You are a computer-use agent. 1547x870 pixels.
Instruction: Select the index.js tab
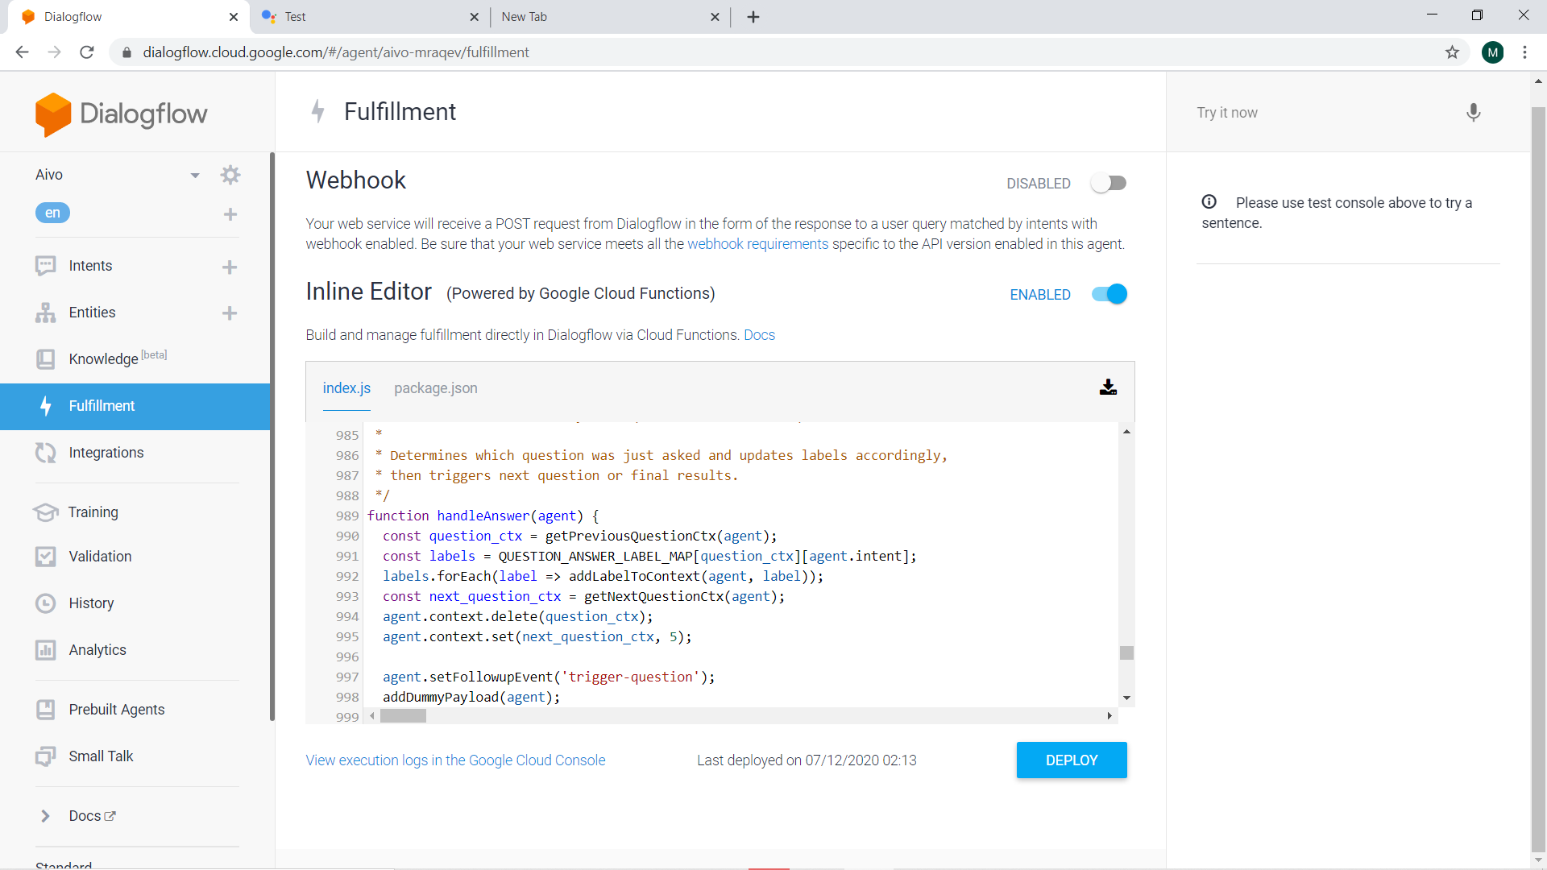click(x=346, y=388)
